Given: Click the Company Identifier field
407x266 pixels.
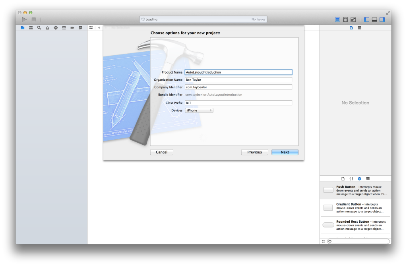Looking at the screenshot, I should pos(238,87).
